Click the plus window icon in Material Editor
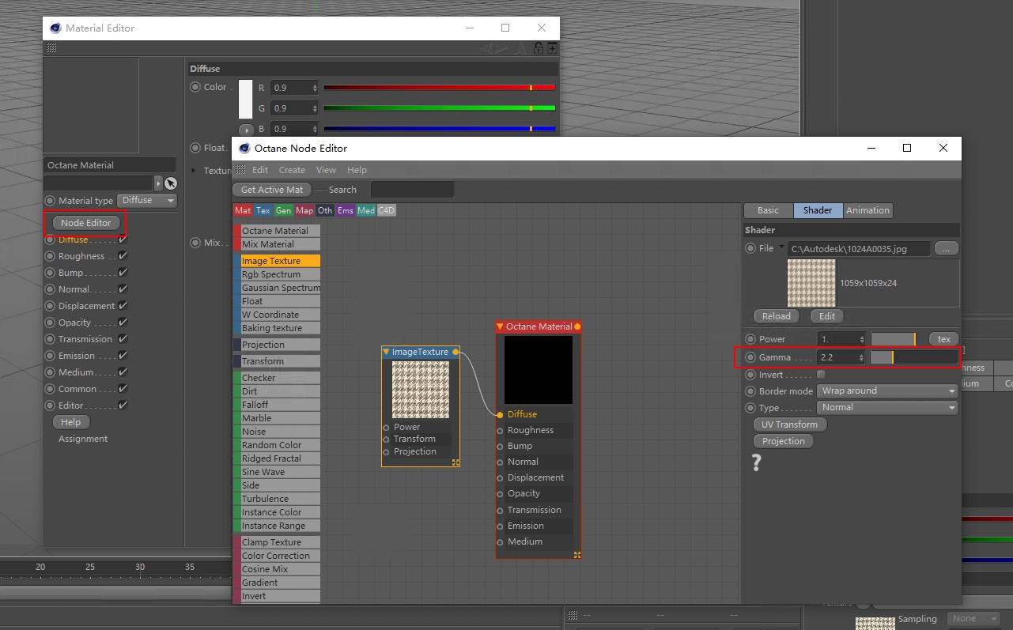 coord(552,48)
